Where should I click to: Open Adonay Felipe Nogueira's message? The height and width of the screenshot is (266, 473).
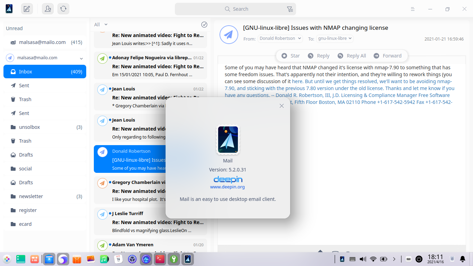click(150, 66)
